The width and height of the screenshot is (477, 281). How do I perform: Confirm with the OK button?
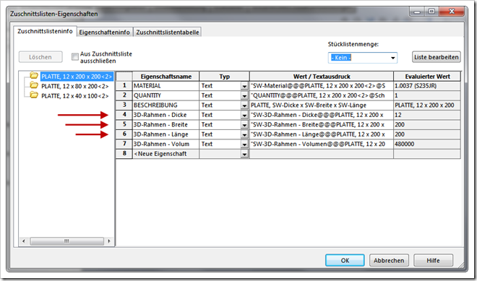(345, 260)
